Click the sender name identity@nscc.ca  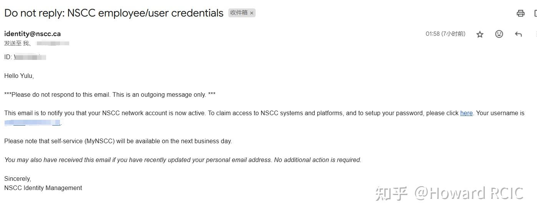[32, 34]
